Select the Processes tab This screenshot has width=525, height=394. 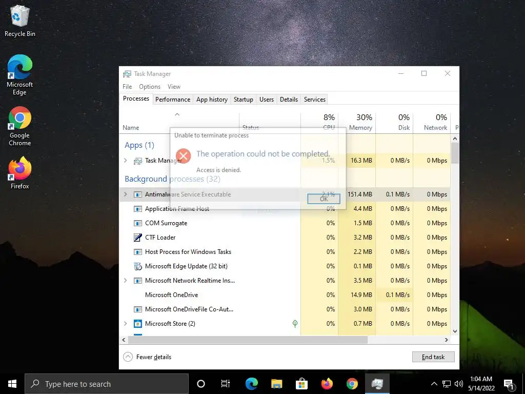(x=136, y=98)
